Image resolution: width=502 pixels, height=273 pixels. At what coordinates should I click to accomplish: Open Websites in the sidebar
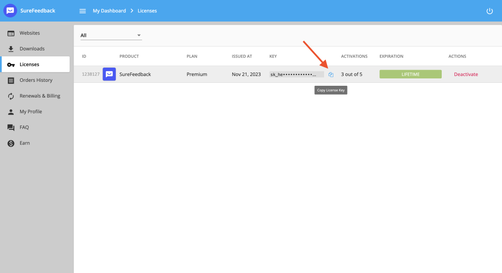click(x=35, y=33)
